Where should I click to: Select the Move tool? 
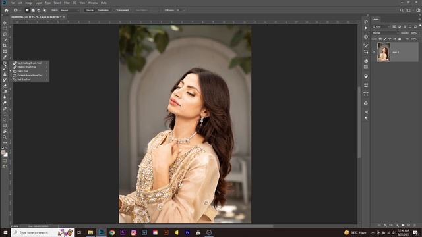click(5, 23)
